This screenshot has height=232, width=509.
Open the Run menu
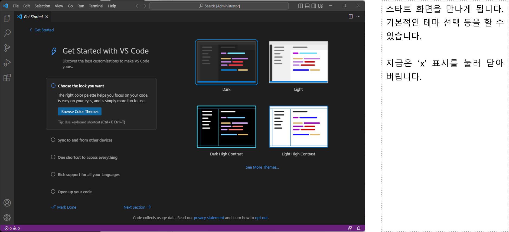[81, 6]
